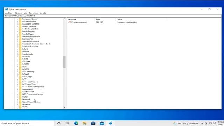Open Task View in the taskbar
The height and width of the screenshot is (126, 224).
67,123
